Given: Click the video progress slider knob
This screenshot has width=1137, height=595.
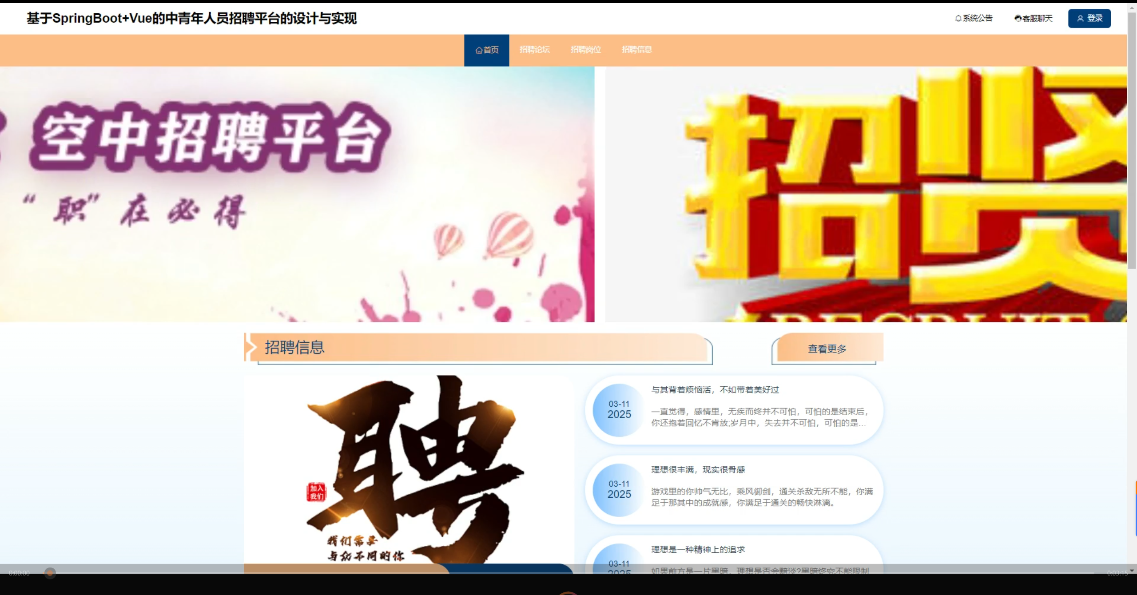Looking at the screenshot, I should tap(50, 573).
